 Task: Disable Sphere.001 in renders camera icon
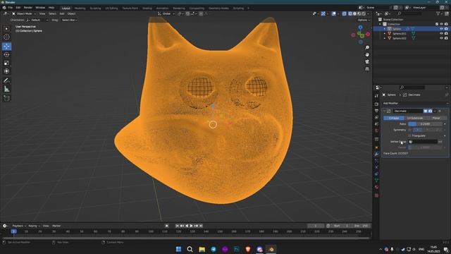click(446, 33)
